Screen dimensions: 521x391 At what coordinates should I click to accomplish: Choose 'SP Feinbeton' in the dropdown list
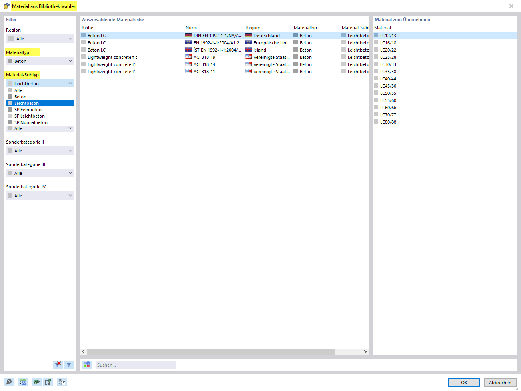[40, 110]
